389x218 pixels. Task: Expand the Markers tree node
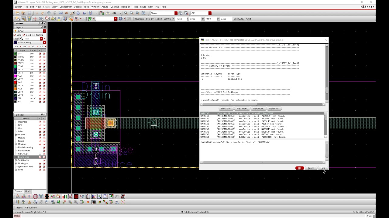16,144
